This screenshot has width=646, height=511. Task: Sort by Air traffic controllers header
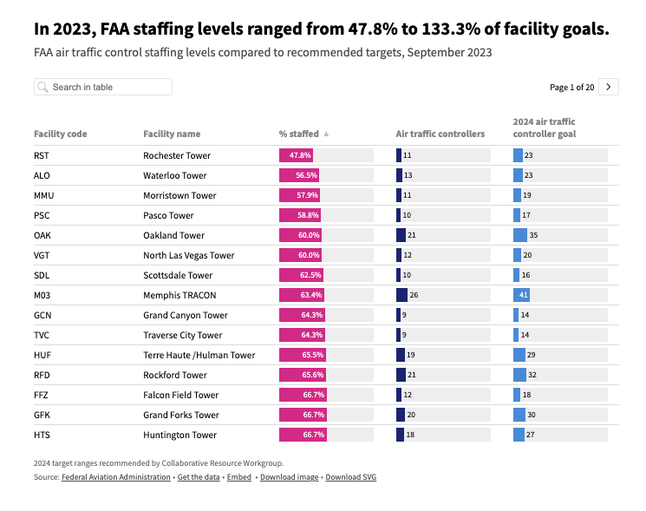[440, 134]
